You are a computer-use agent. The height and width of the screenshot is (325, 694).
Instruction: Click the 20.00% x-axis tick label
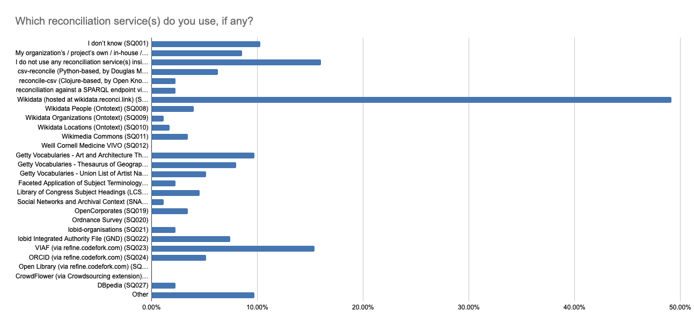point(363,307)
